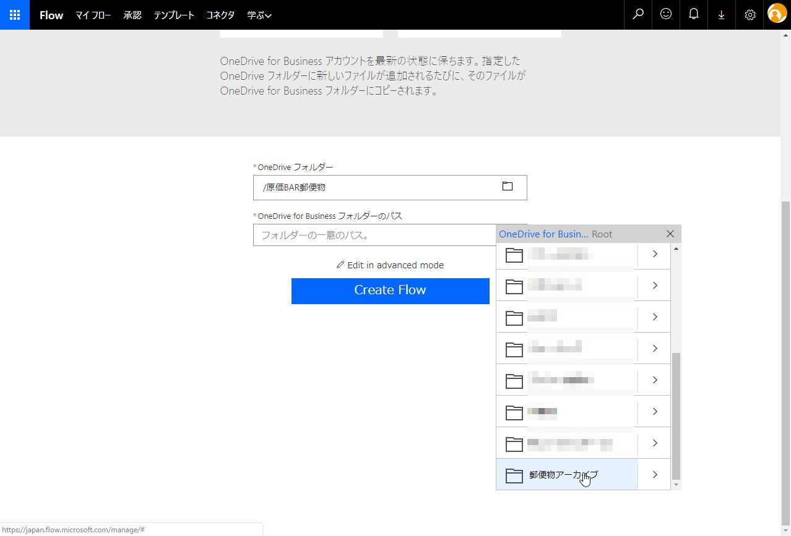
Task: Click the OneDrive フォルダー input field
Action: pos(390,187)
